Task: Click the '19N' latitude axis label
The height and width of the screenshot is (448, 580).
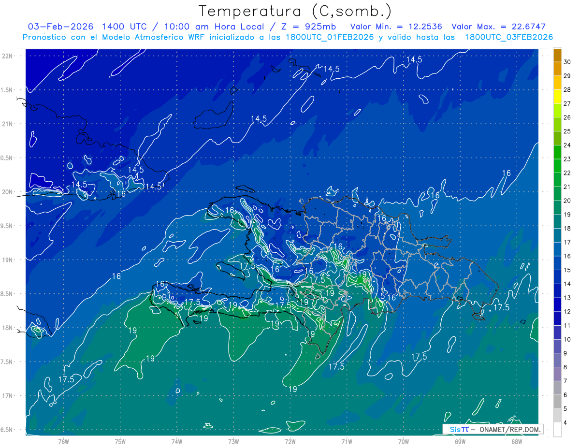Action: tap(8, 260)
